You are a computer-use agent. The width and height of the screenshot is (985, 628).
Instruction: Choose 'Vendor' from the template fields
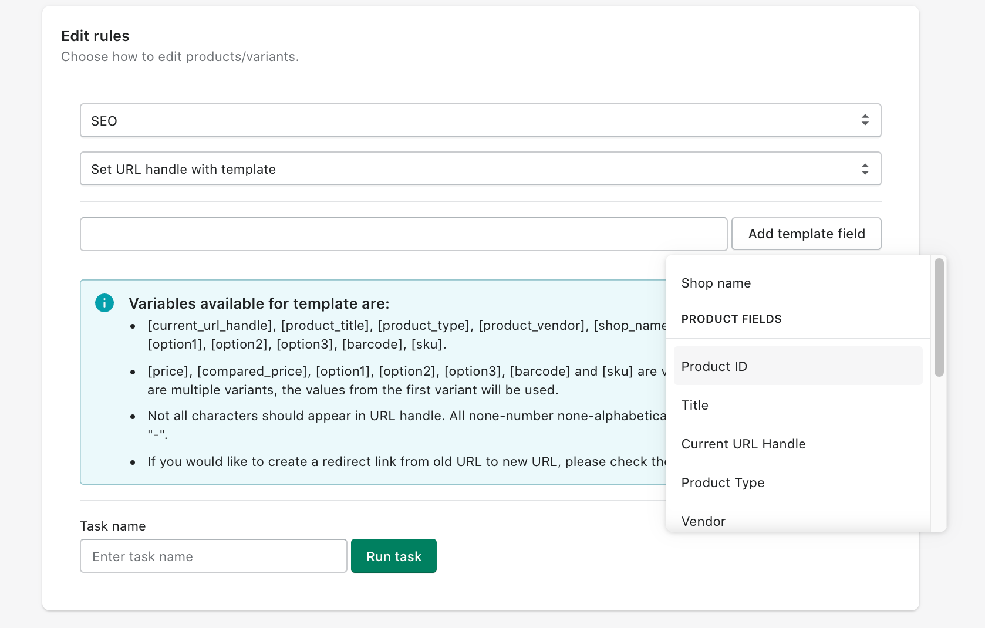coord(703,520)
